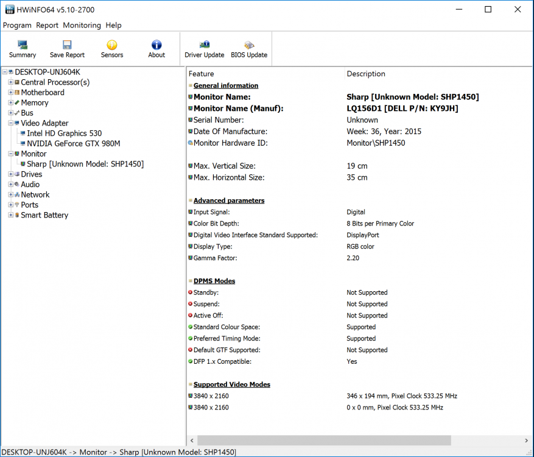
Task: Open the Monitoring menu
Action: (x=82, y=26)
